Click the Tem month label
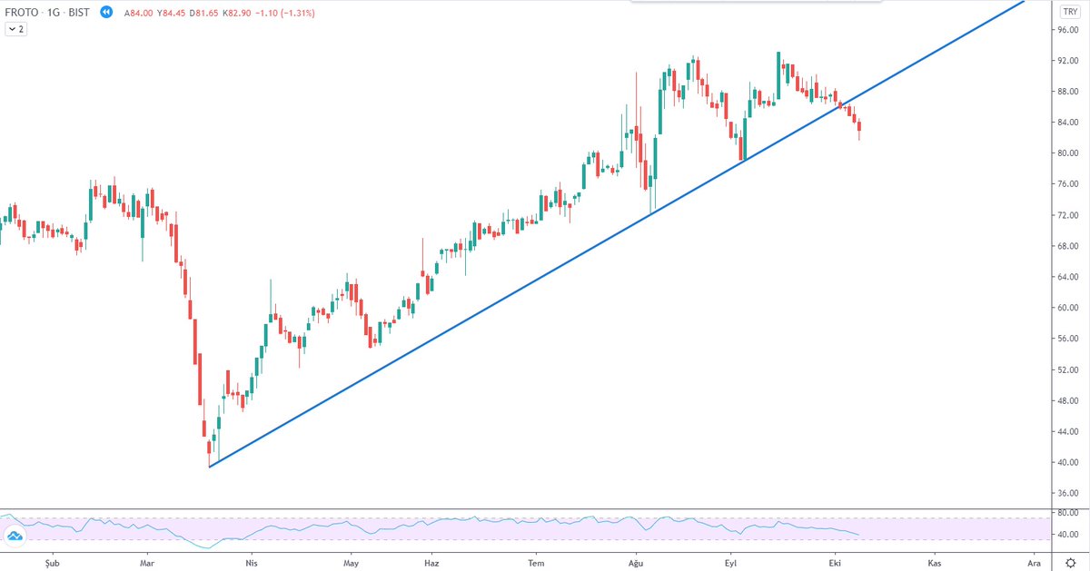1090x571 pixels. coord(537,563)
